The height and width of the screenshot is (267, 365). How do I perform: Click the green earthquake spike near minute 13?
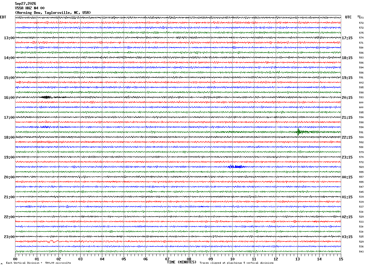[299, 131]
